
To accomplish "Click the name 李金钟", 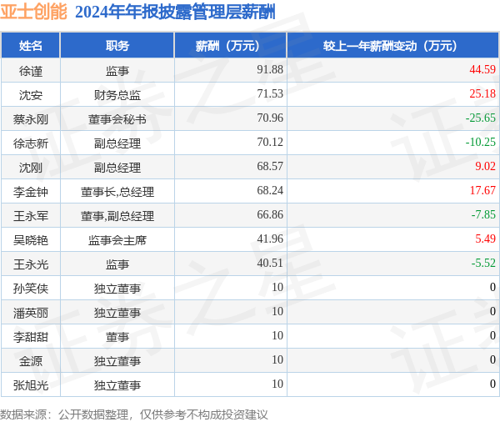I will point(31,192).
